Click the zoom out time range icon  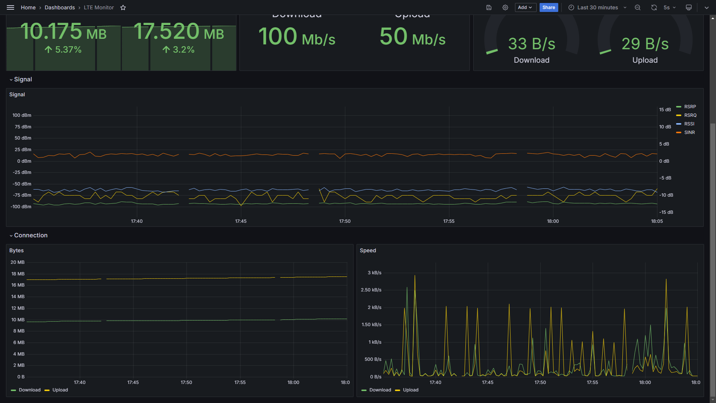pyautogui.click(x=638, y=7)
